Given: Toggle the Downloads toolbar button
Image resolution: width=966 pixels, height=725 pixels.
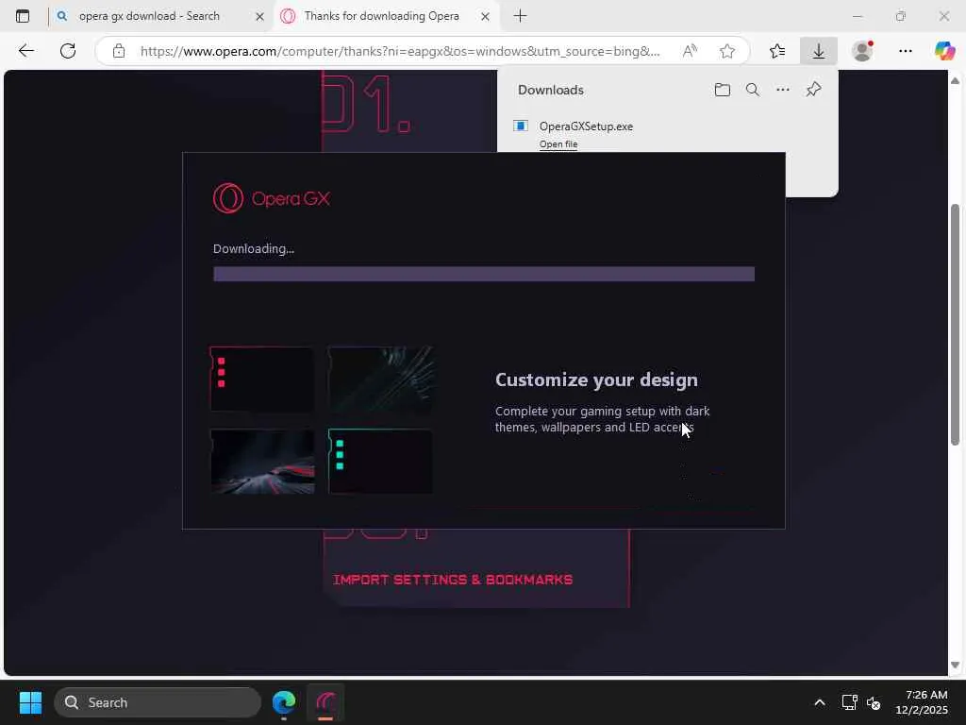Looking at the screenshot, I should (x=818, y=51).
